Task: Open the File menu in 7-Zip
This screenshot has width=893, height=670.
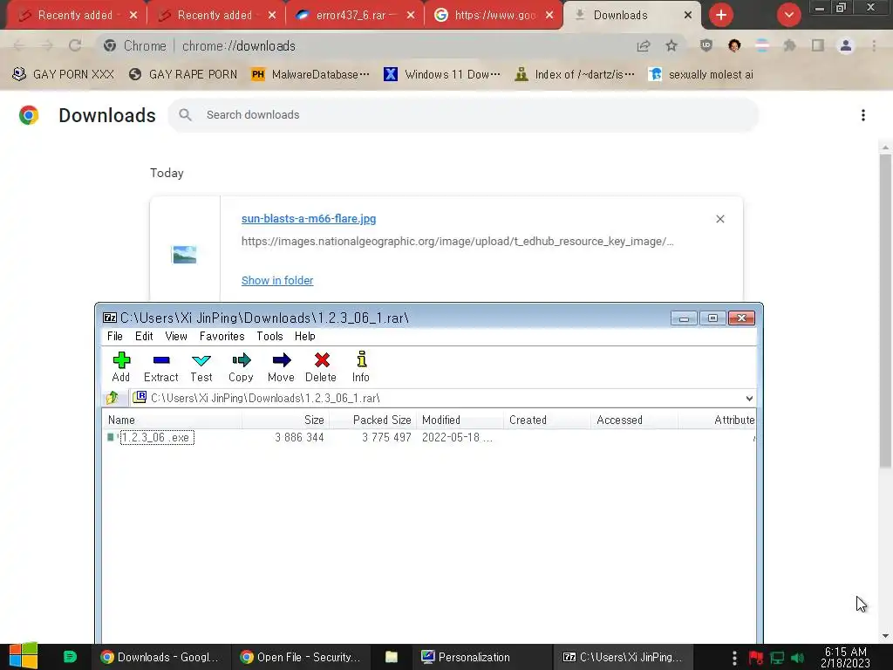Action: pos(115,336)
